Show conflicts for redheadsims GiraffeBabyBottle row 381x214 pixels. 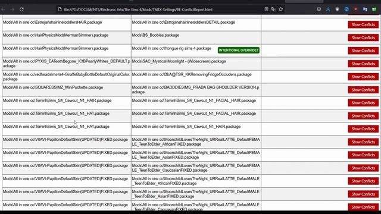pyautogui.click(x=363, y=77)
